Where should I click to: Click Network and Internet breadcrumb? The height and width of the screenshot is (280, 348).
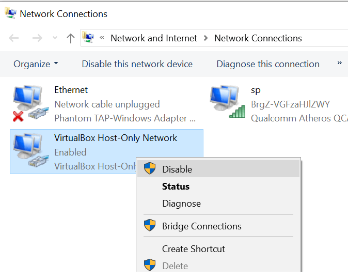pyautogui.click(x=154, y=38)
